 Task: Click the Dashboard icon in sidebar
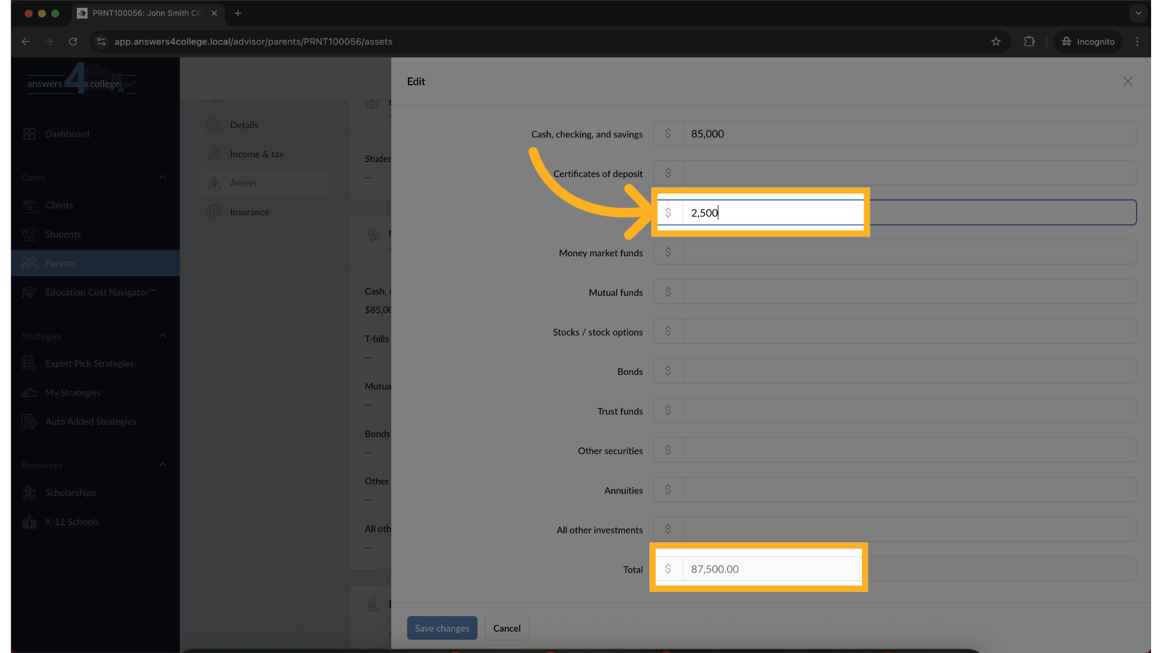[29, 134]
